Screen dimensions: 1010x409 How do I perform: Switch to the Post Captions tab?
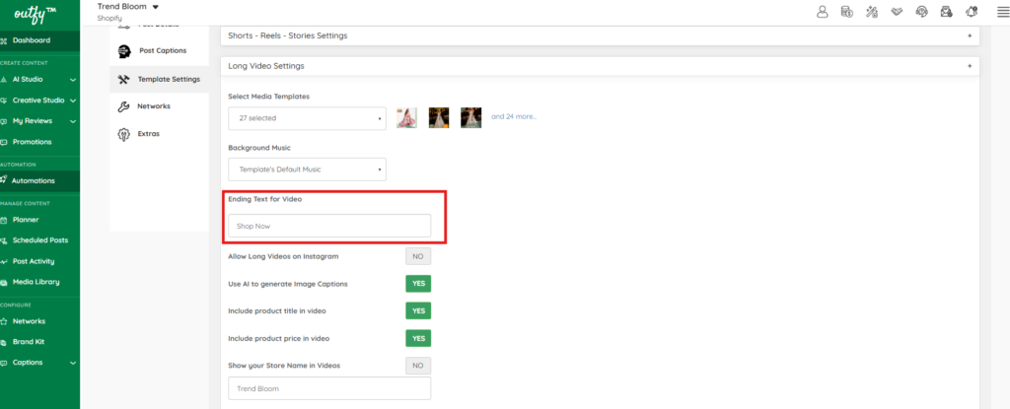click(x=159, y=51)
